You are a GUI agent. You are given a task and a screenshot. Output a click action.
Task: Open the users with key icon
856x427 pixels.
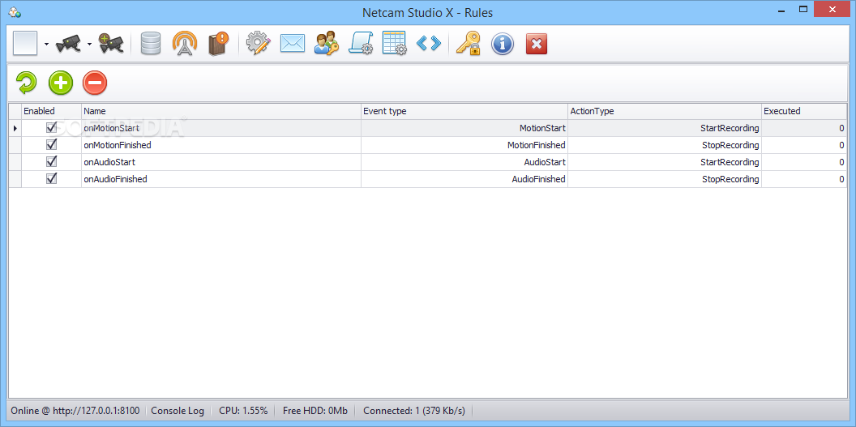coord(327,44)
